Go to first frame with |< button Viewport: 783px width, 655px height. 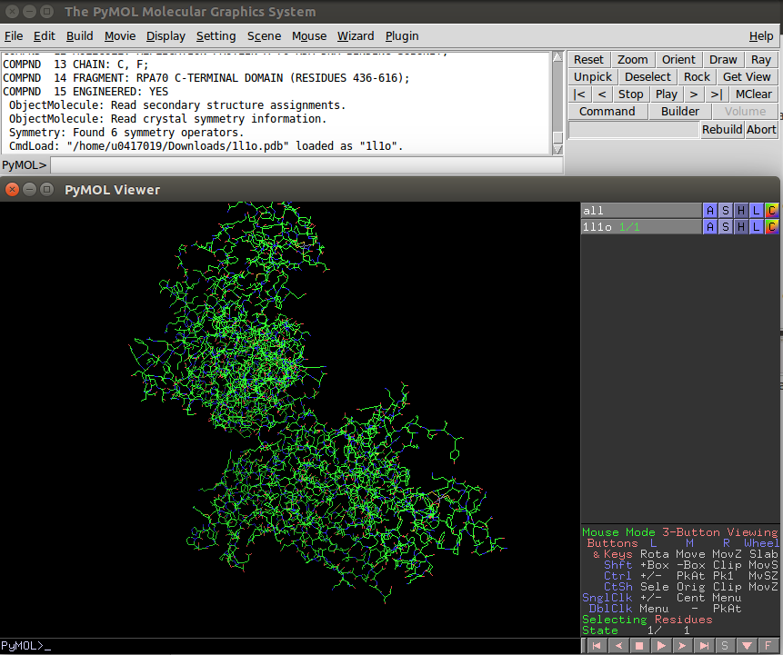(x=579, y=94)
